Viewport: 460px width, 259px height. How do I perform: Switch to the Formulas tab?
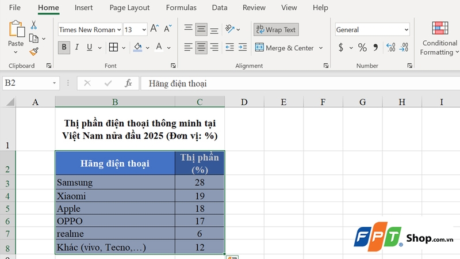point(181,8)
